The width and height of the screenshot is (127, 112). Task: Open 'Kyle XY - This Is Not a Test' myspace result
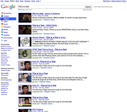click(44, 86)
